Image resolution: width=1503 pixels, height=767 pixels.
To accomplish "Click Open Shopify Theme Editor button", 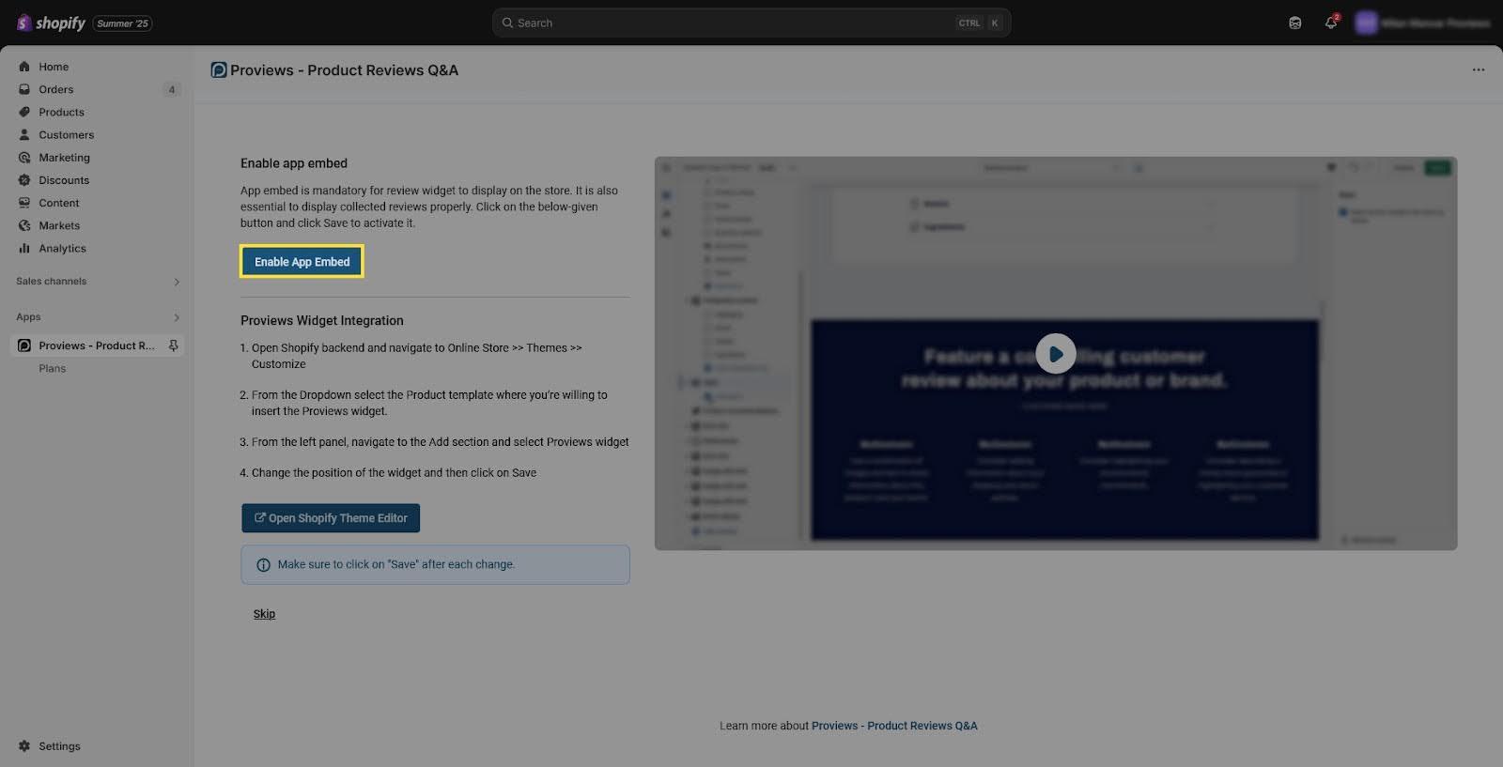I will coord(331,518).
